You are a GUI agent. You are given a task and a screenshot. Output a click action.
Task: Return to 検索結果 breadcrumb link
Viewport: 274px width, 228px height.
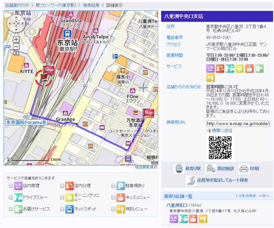pos(91,5)
